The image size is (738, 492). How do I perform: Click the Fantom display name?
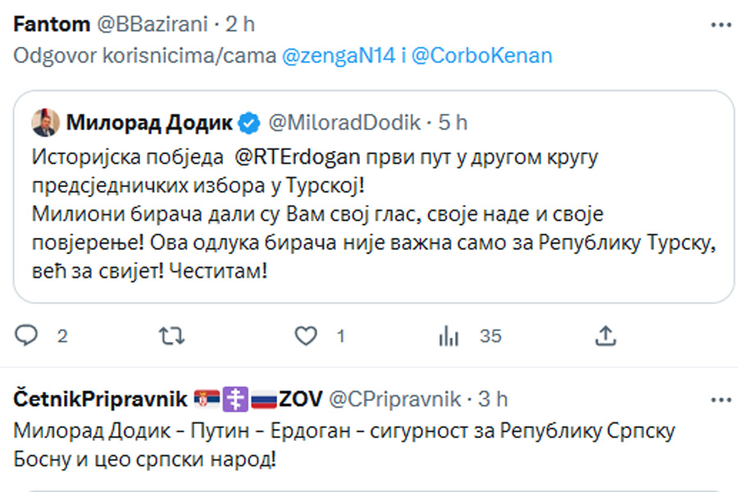point(52,25)
